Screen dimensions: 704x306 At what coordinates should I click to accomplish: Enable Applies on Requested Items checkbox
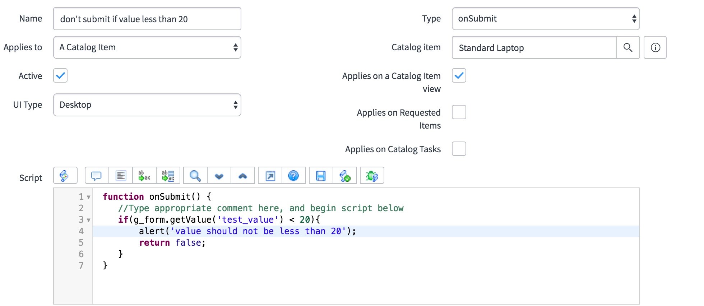[459, 112]
